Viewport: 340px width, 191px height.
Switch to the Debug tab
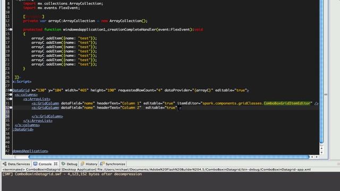point(70,164)
